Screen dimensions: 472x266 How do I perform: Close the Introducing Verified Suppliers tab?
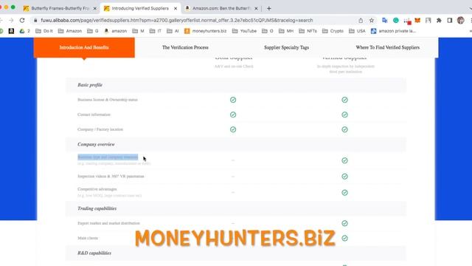pyautogui.click(x=176, y=8)
